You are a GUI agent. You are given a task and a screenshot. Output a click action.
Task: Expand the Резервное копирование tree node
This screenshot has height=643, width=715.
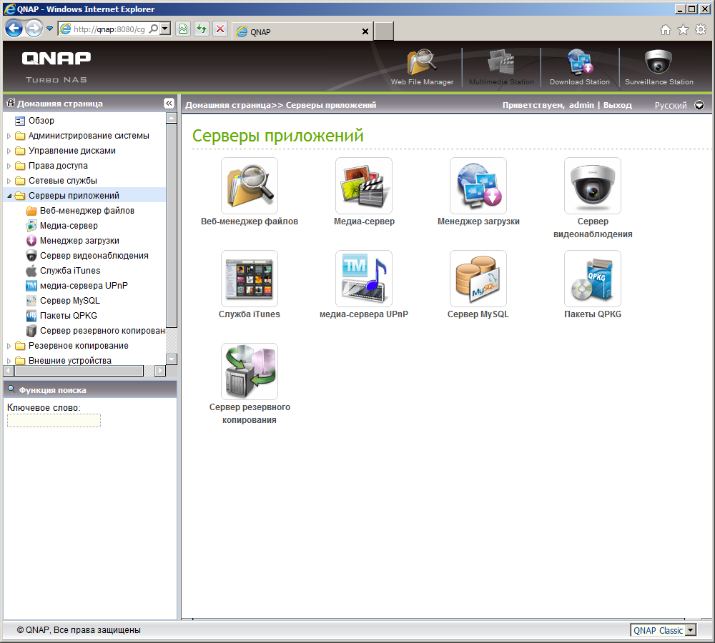point(9,346)
